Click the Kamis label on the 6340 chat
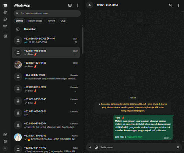 click(x=75, y=136)
